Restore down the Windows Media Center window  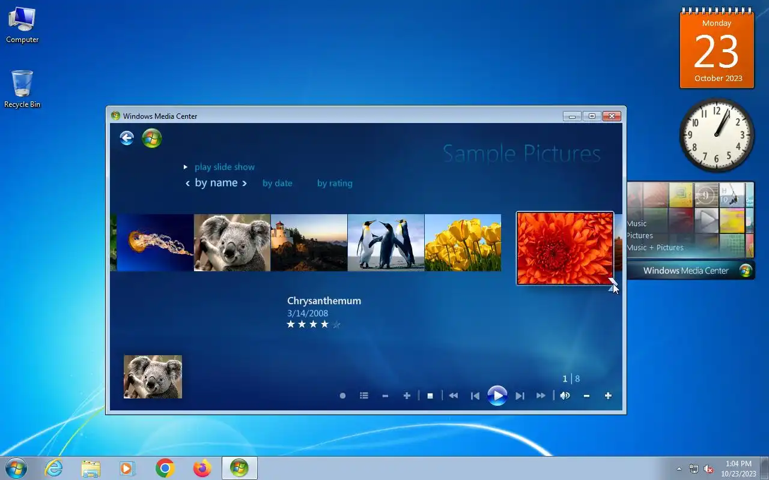point(592,116)
